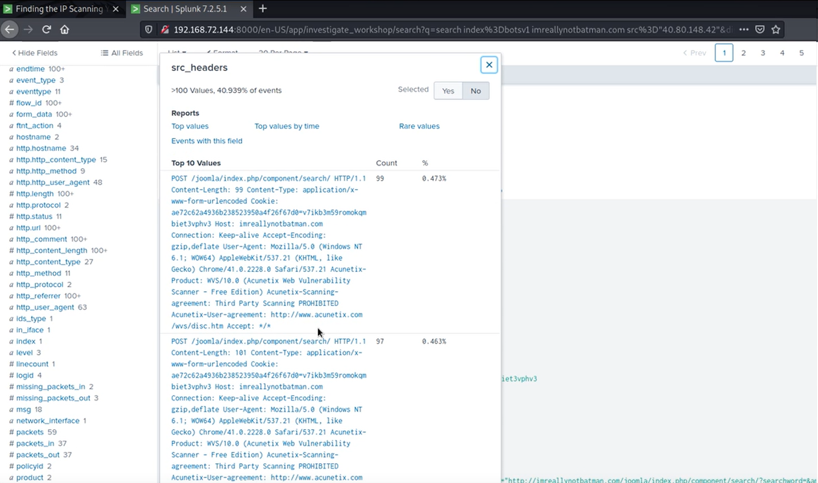Reload the page with the refresh icon

(x=47, y=30)
